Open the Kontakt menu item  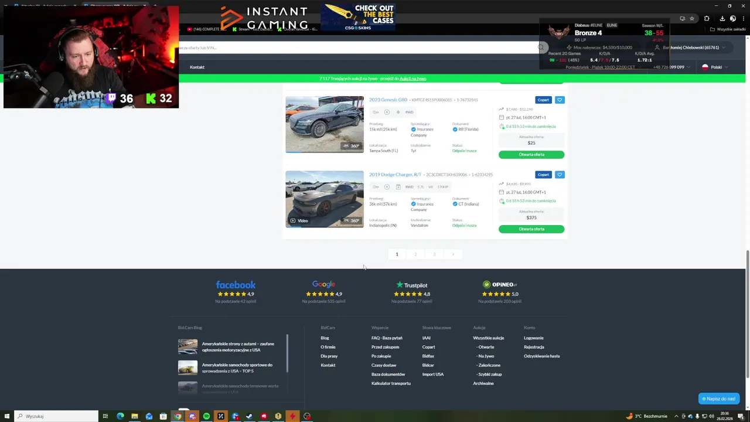point(197,67)
